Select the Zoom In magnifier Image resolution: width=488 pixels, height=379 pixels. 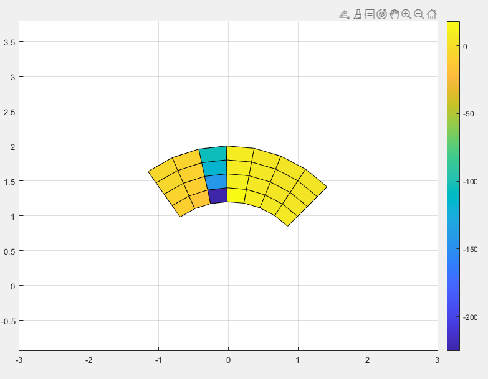[x=406, y=14]
